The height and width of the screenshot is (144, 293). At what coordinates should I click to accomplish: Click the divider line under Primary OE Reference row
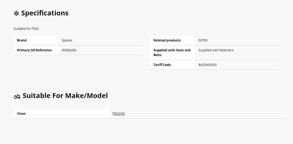coord(78,55)
